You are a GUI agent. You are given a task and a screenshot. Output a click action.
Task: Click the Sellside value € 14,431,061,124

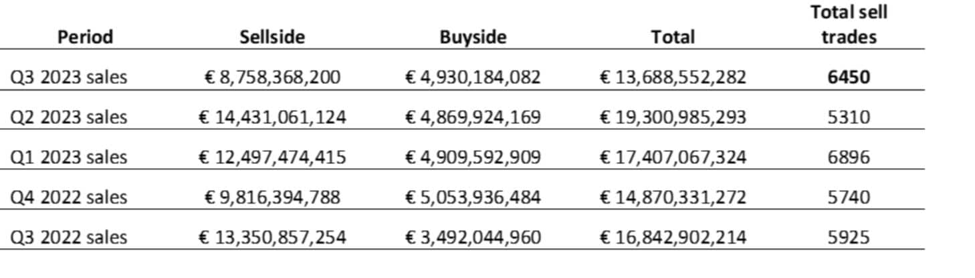coord(272,117)
